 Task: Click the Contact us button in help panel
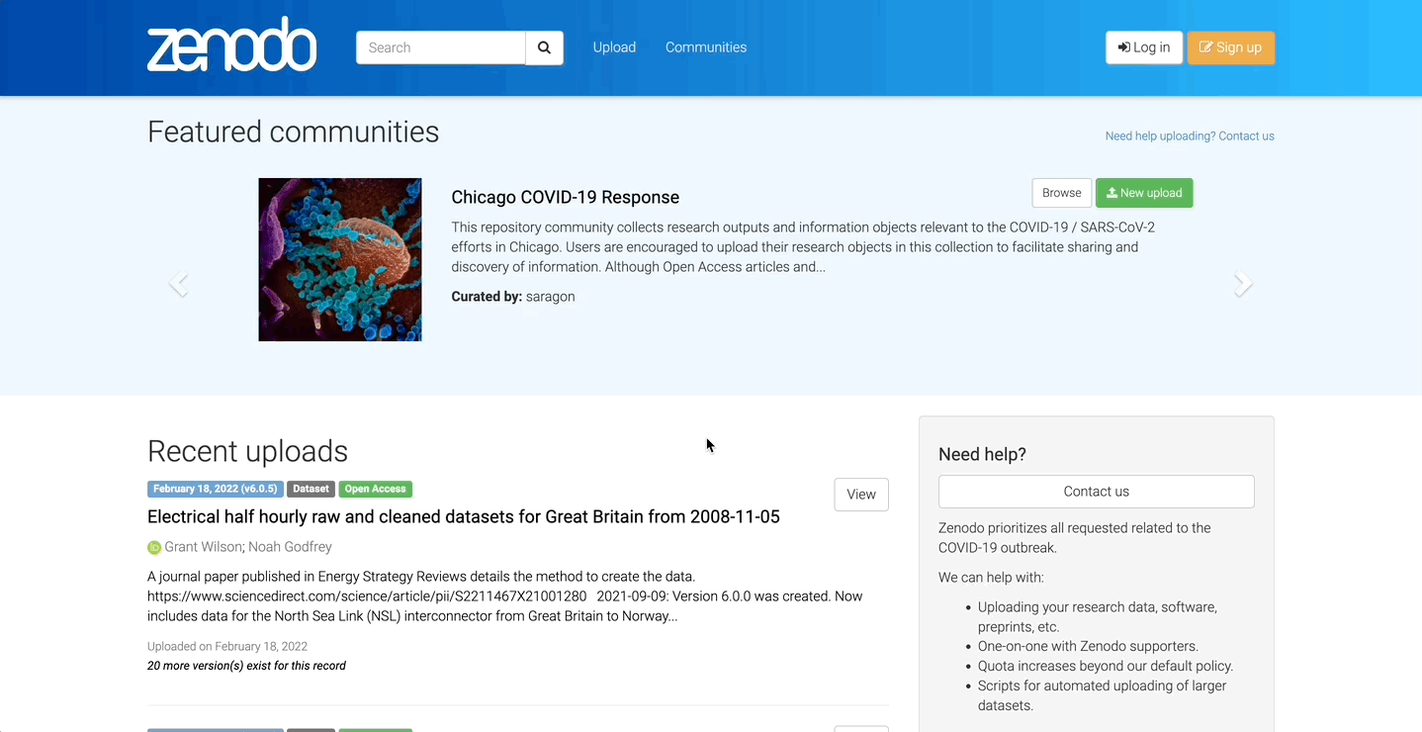point(1096,492)
